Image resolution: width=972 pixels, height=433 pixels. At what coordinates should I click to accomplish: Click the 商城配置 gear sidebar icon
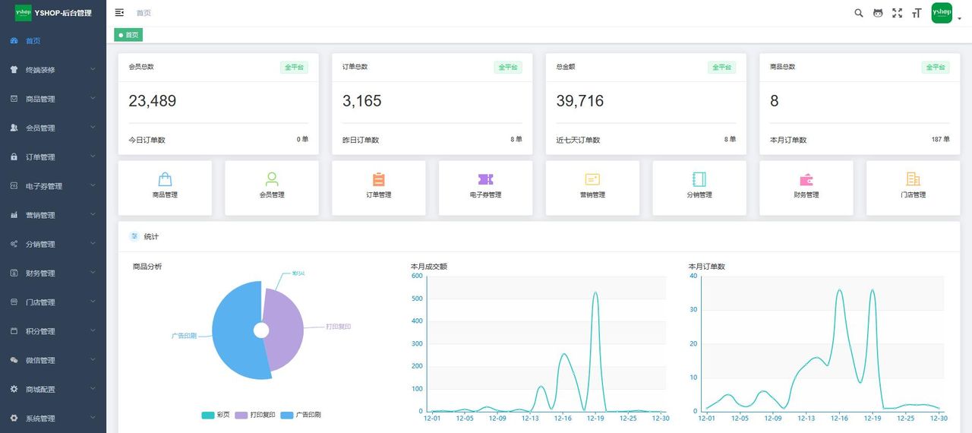[x=14, y=389]
